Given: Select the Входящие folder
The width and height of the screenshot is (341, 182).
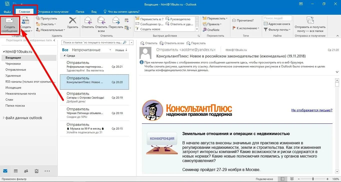Looking at the screenshot, I should click(x=29, y=58).
